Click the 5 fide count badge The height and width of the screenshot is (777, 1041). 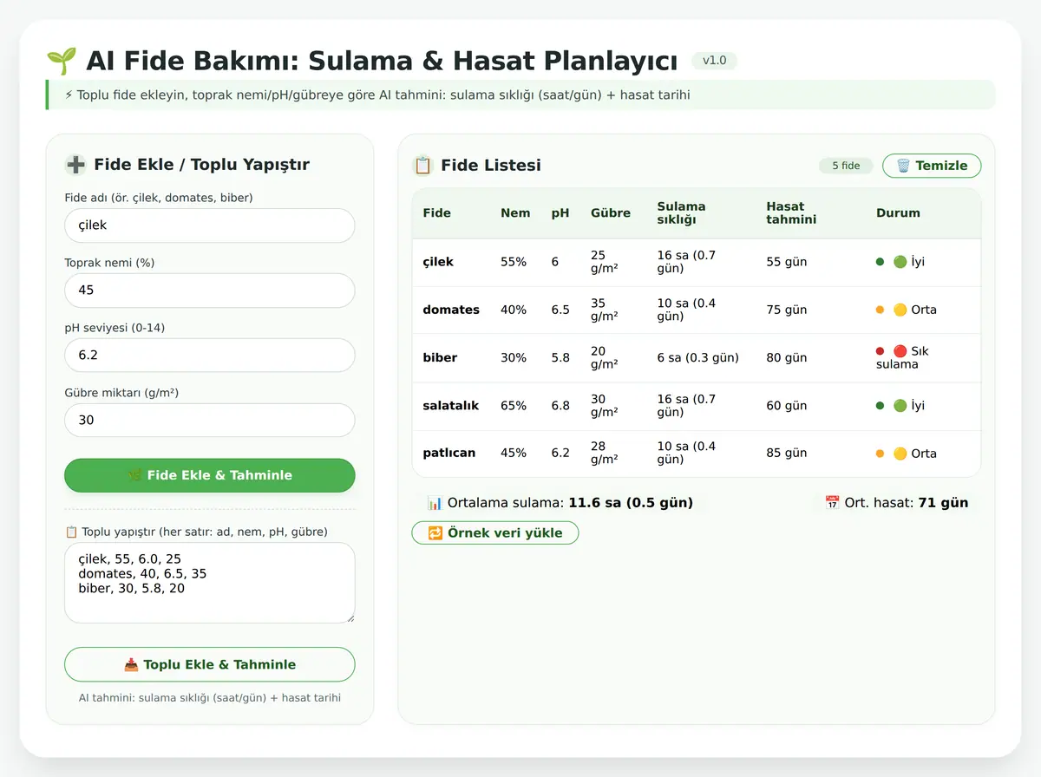[846, 166]
